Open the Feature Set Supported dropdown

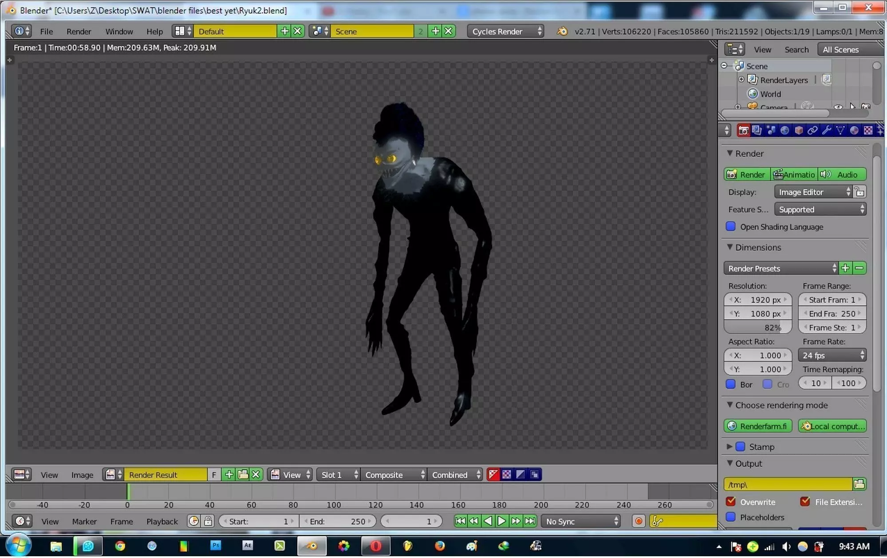tap(820, 210)
